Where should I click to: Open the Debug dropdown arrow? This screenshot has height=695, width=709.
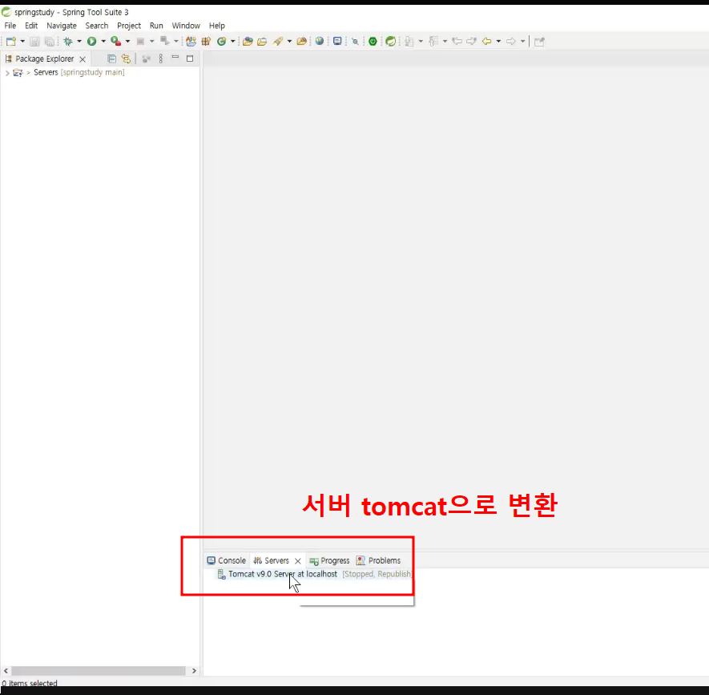(x=79, y=42)
